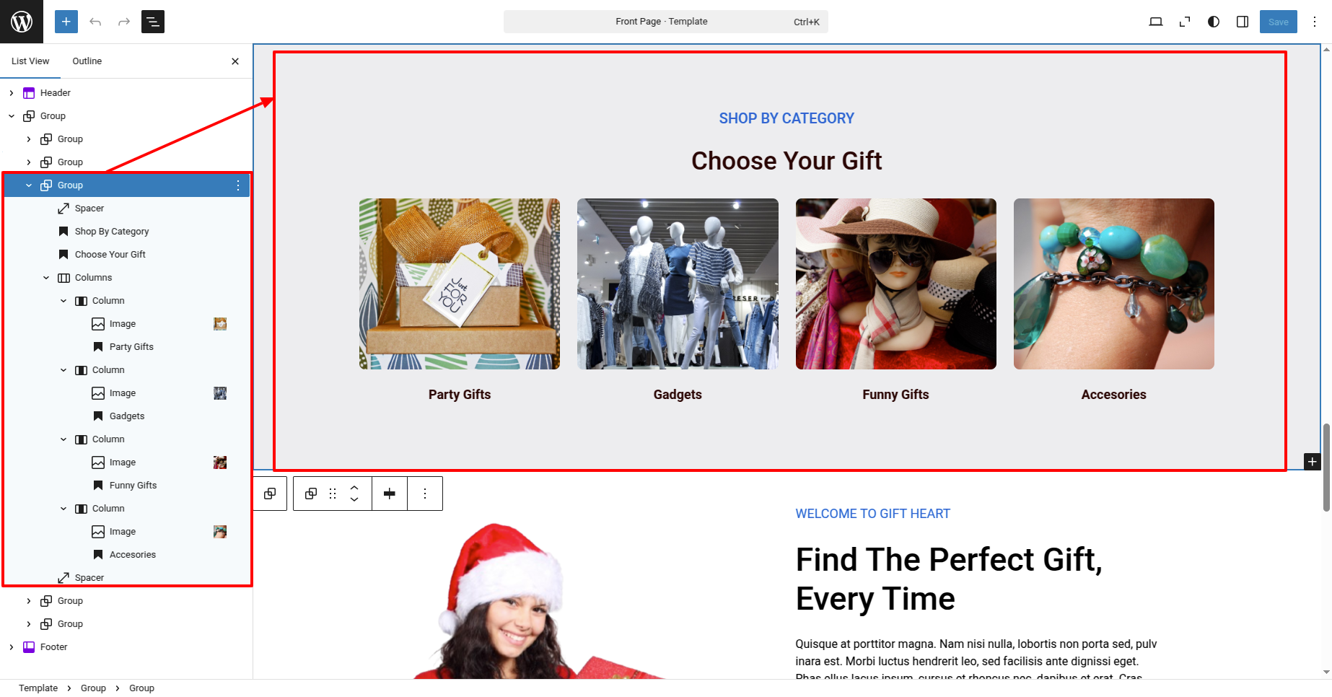Click the align icon in block toolbar
The height and width of the screenshot is (697, 1332).
point(390,494)
